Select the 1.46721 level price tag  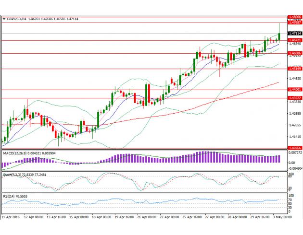(294, 40)
